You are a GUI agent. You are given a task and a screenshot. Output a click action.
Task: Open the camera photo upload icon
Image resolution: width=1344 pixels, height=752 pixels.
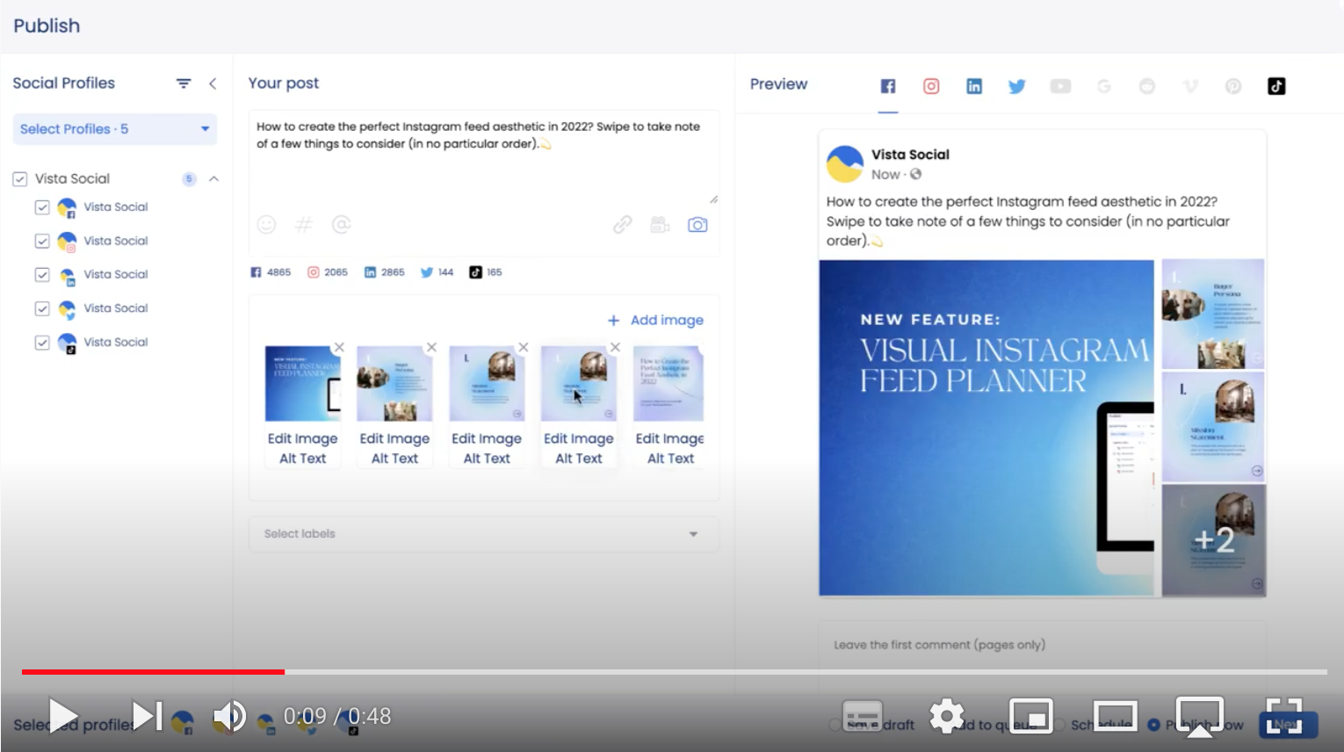click(x=697, y=225)
